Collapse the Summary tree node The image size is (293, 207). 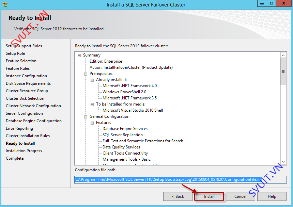(79, 55)
